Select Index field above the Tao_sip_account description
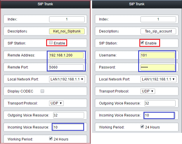The height and width of the screenshot is (144, 182). (158, 19)
